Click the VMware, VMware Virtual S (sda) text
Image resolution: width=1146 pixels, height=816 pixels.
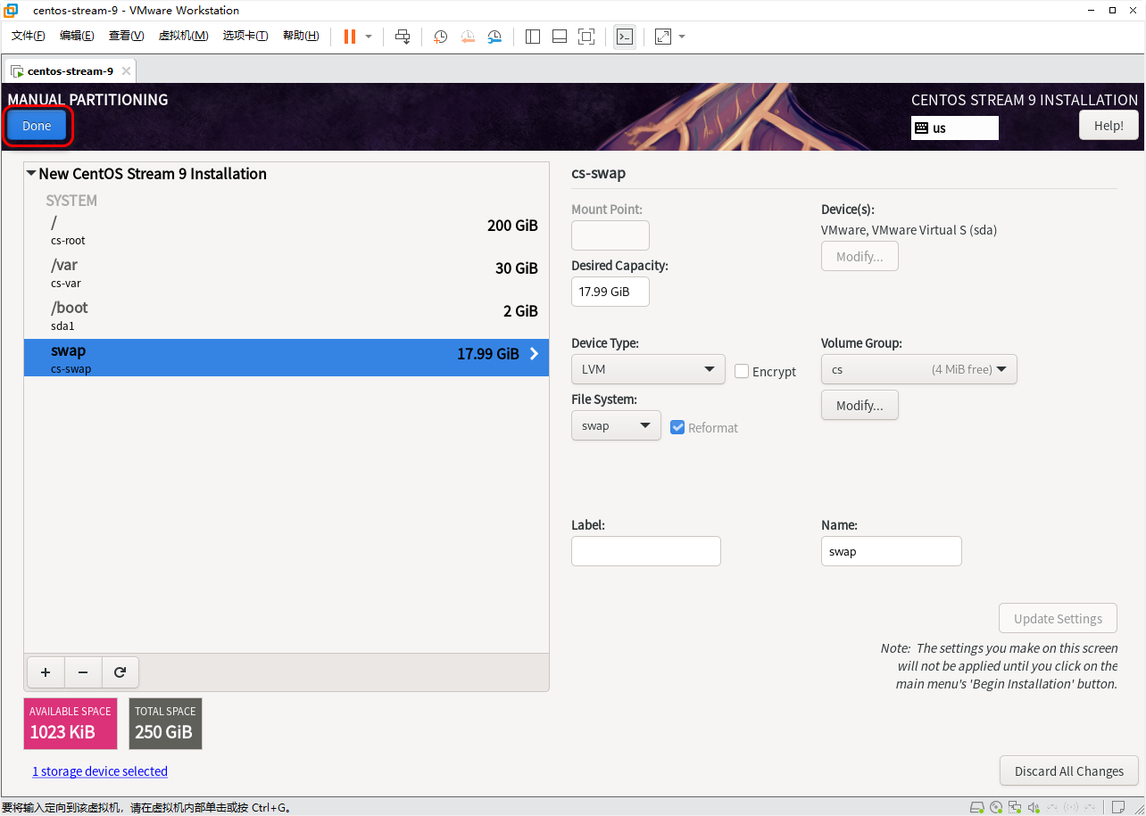pos(909,230)
